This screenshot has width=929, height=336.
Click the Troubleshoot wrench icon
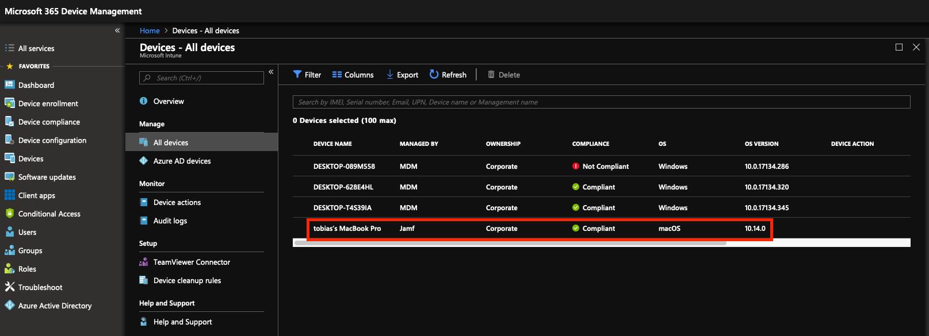point(9,287)
